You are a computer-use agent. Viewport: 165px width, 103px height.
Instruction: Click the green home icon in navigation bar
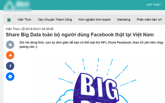coord(9,20)
